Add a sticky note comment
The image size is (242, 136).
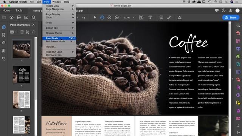(161, 17)
